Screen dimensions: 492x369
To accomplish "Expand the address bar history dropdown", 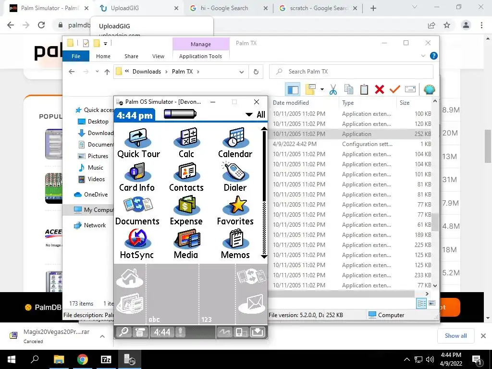I will [241, 72].
